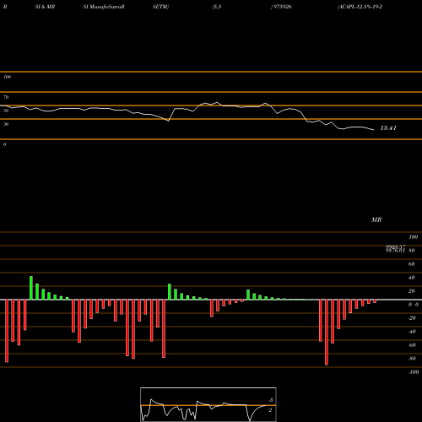Click the 'ACAPL-12.5%-19-2' symbol label
This screenshot has height=422, width=422.
pyautogui.click(x=360, y=7)
